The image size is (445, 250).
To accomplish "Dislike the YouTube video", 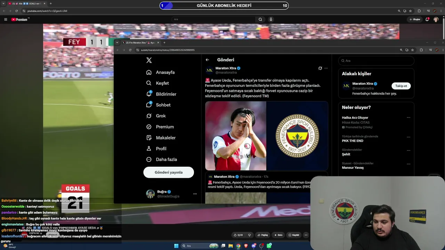I will tap(249, 235).
